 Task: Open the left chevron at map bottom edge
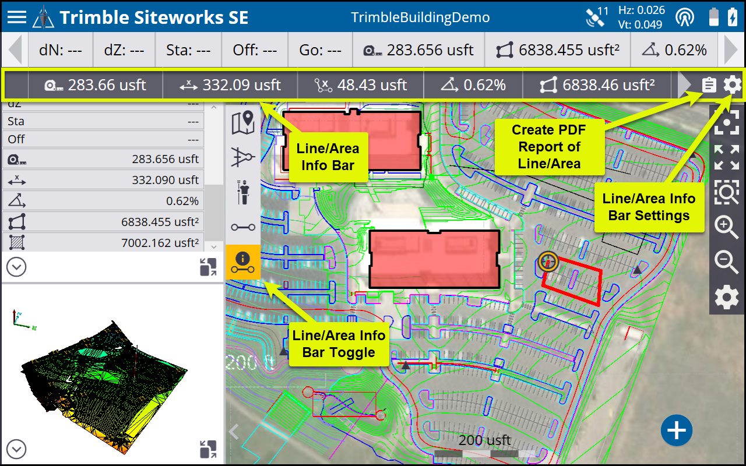click(x=234, y=432)
